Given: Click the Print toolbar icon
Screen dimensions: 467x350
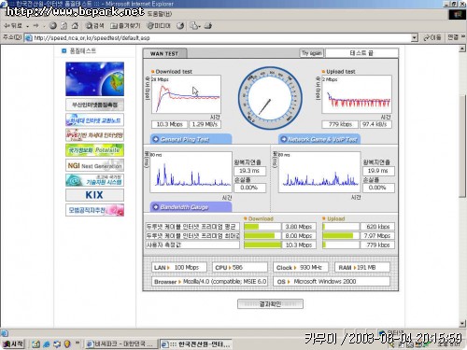Looking at the screenshot, I should [208, 26].
